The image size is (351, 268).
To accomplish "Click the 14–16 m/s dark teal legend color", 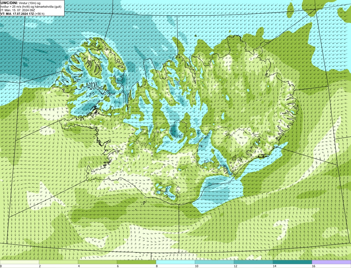I will click(x=292, y=262).
